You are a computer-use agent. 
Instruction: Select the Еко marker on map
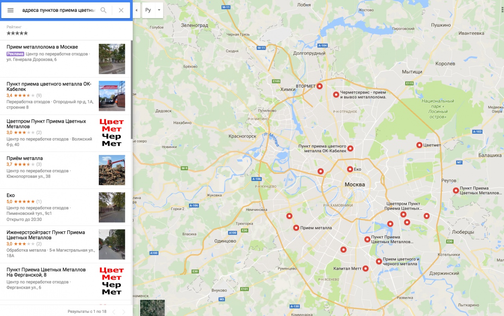tap(350, 169)
